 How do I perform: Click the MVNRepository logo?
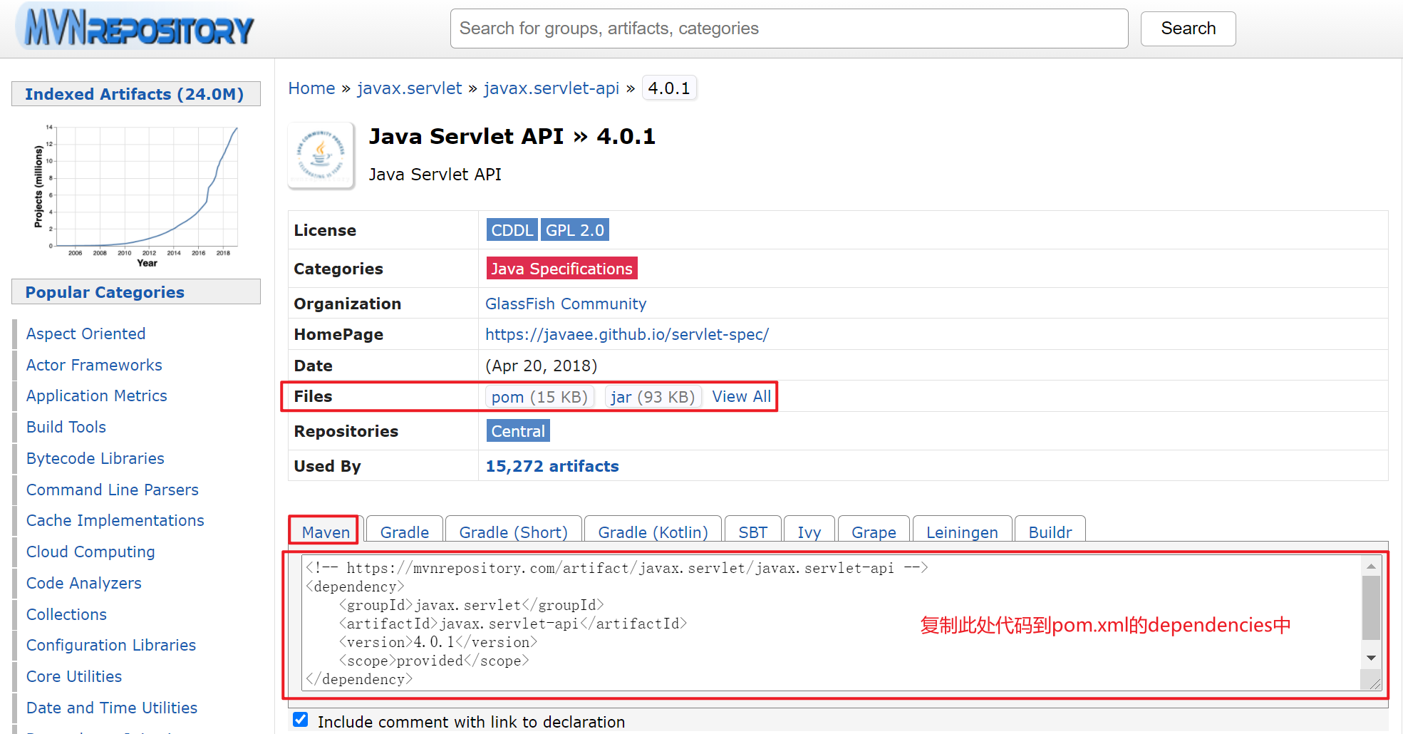(x=135, y=27)
